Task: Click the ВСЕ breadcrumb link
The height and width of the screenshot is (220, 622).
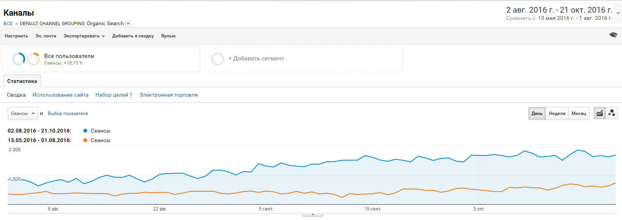Action: pyautogui.click(x=8, y=24)
